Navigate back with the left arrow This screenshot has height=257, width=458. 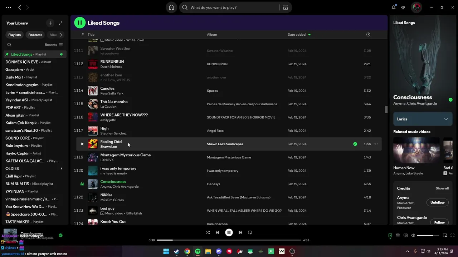(20, 7)
